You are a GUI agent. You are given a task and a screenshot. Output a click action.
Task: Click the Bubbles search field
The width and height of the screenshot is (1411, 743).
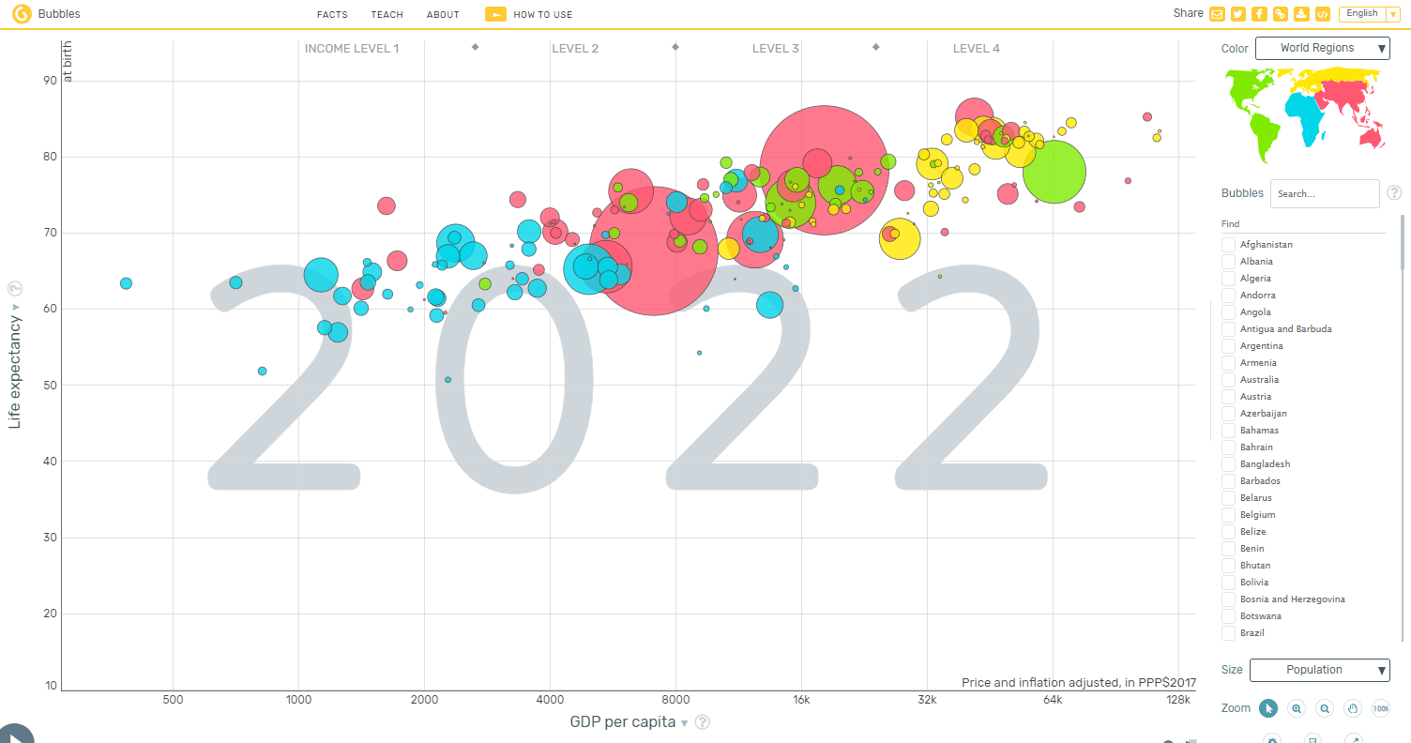pyautogui.click(x=1325, y=193)
